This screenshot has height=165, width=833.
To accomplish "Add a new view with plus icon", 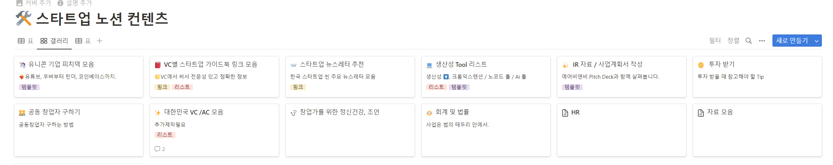I will pyautogui.click(x=100, y=41).
